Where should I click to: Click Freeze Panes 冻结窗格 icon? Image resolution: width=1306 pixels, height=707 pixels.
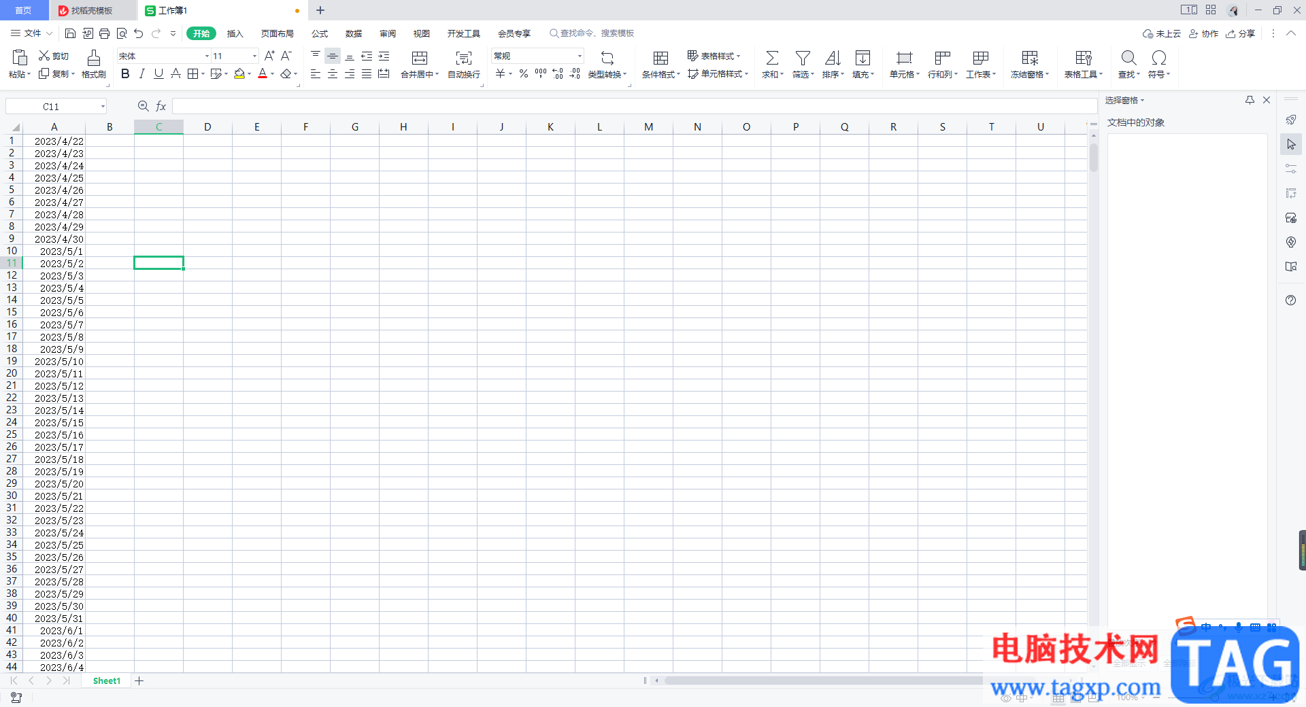[1030, 58]
